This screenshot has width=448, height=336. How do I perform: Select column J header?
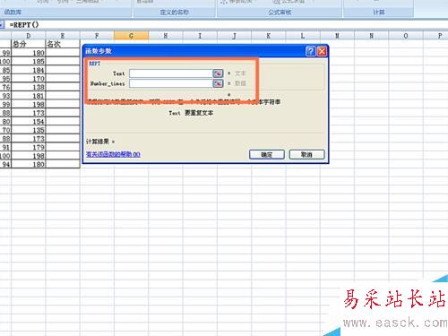tap(234, 36)
